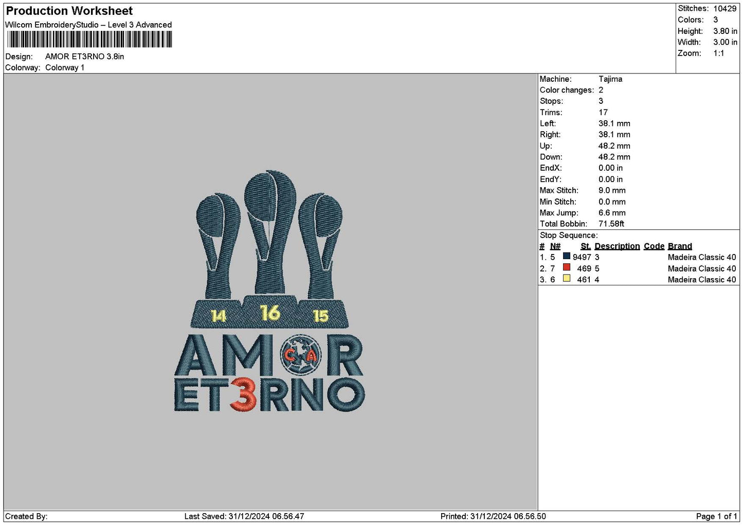Image resolution: width=743 pixels, height=525 pixels.
Task: Click 'Madeira Classic 40' in the third row
Action: [x=702, y=280]
